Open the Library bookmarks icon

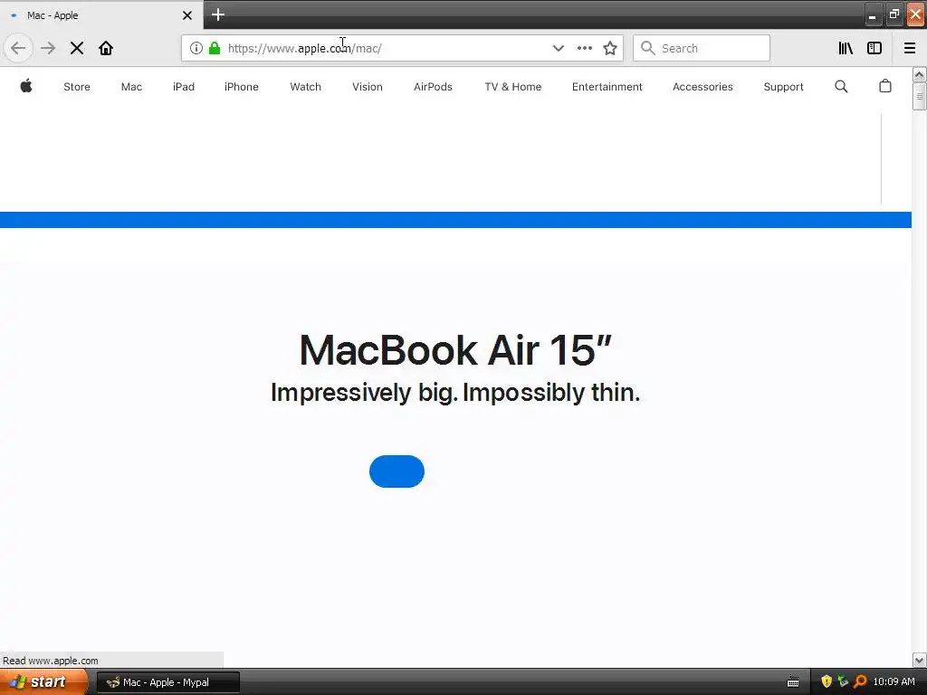(x=846, y=48)
